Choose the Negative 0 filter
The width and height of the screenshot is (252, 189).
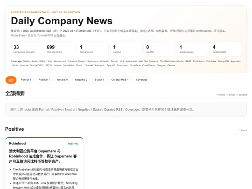click(x=81, y=80)
